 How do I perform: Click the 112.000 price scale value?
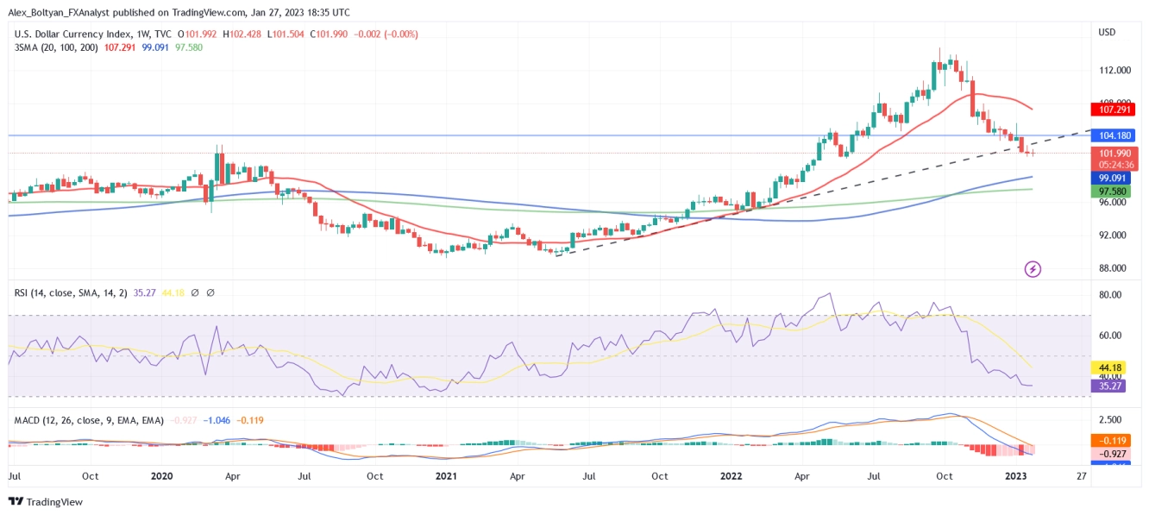tap(1114, 71)
